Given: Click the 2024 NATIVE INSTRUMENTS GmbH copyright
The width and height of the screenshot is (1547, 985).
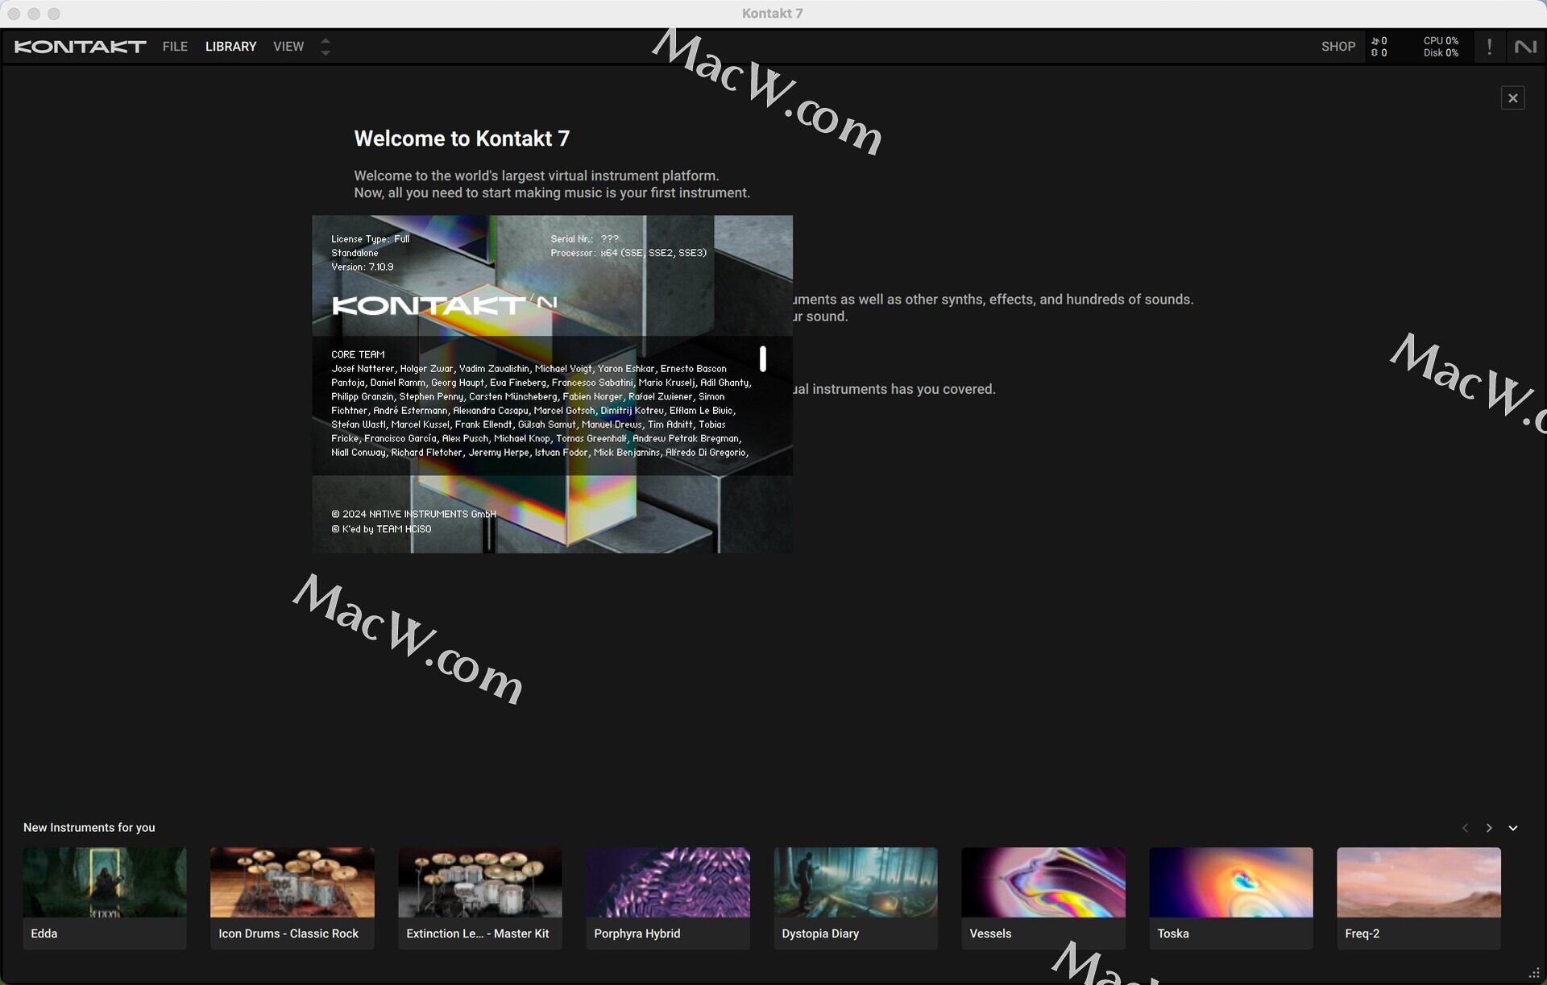Looking at the screenshot, I should coord(413,514).
